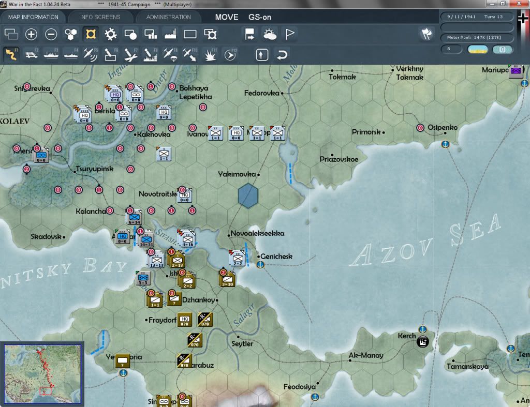Toggle the rectangle-with-circle map overlay
The image size is (530, 407).
pos(130,34)
